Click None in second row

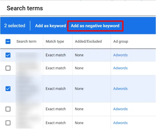[79, 68]
